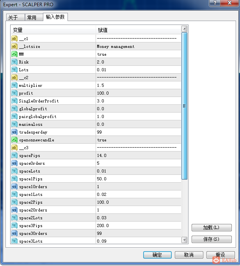
Task: Click the double icon beside Lots
Action: (14, 70)
